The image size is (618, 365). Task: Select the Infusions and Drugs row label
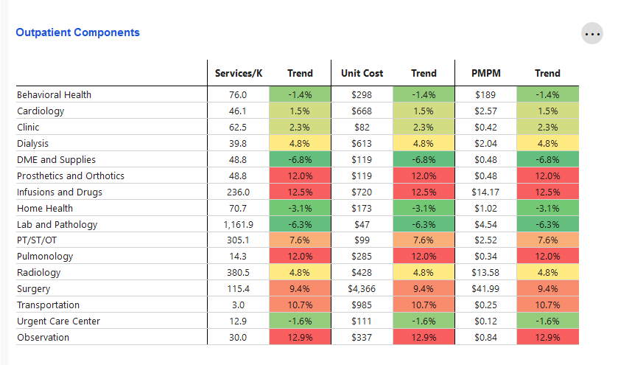(x=60, y=192)
